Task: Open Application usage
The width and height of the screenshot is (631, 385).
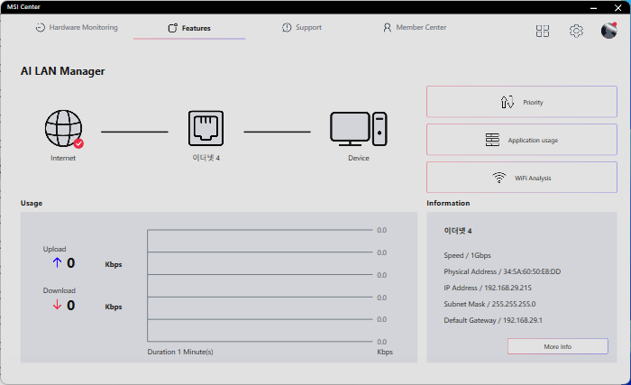Action: (522, 140)
